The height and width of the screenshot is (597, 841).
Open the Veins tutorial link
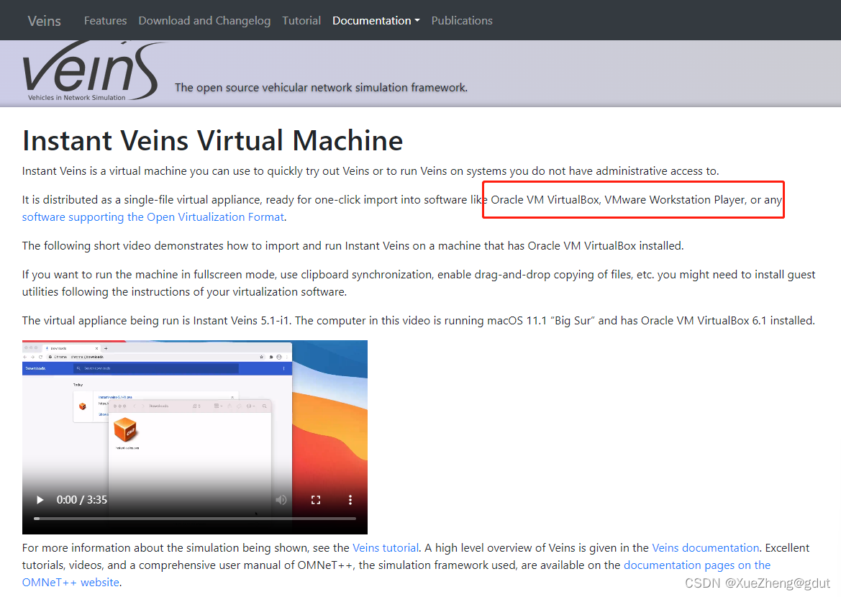coord(386,547)
